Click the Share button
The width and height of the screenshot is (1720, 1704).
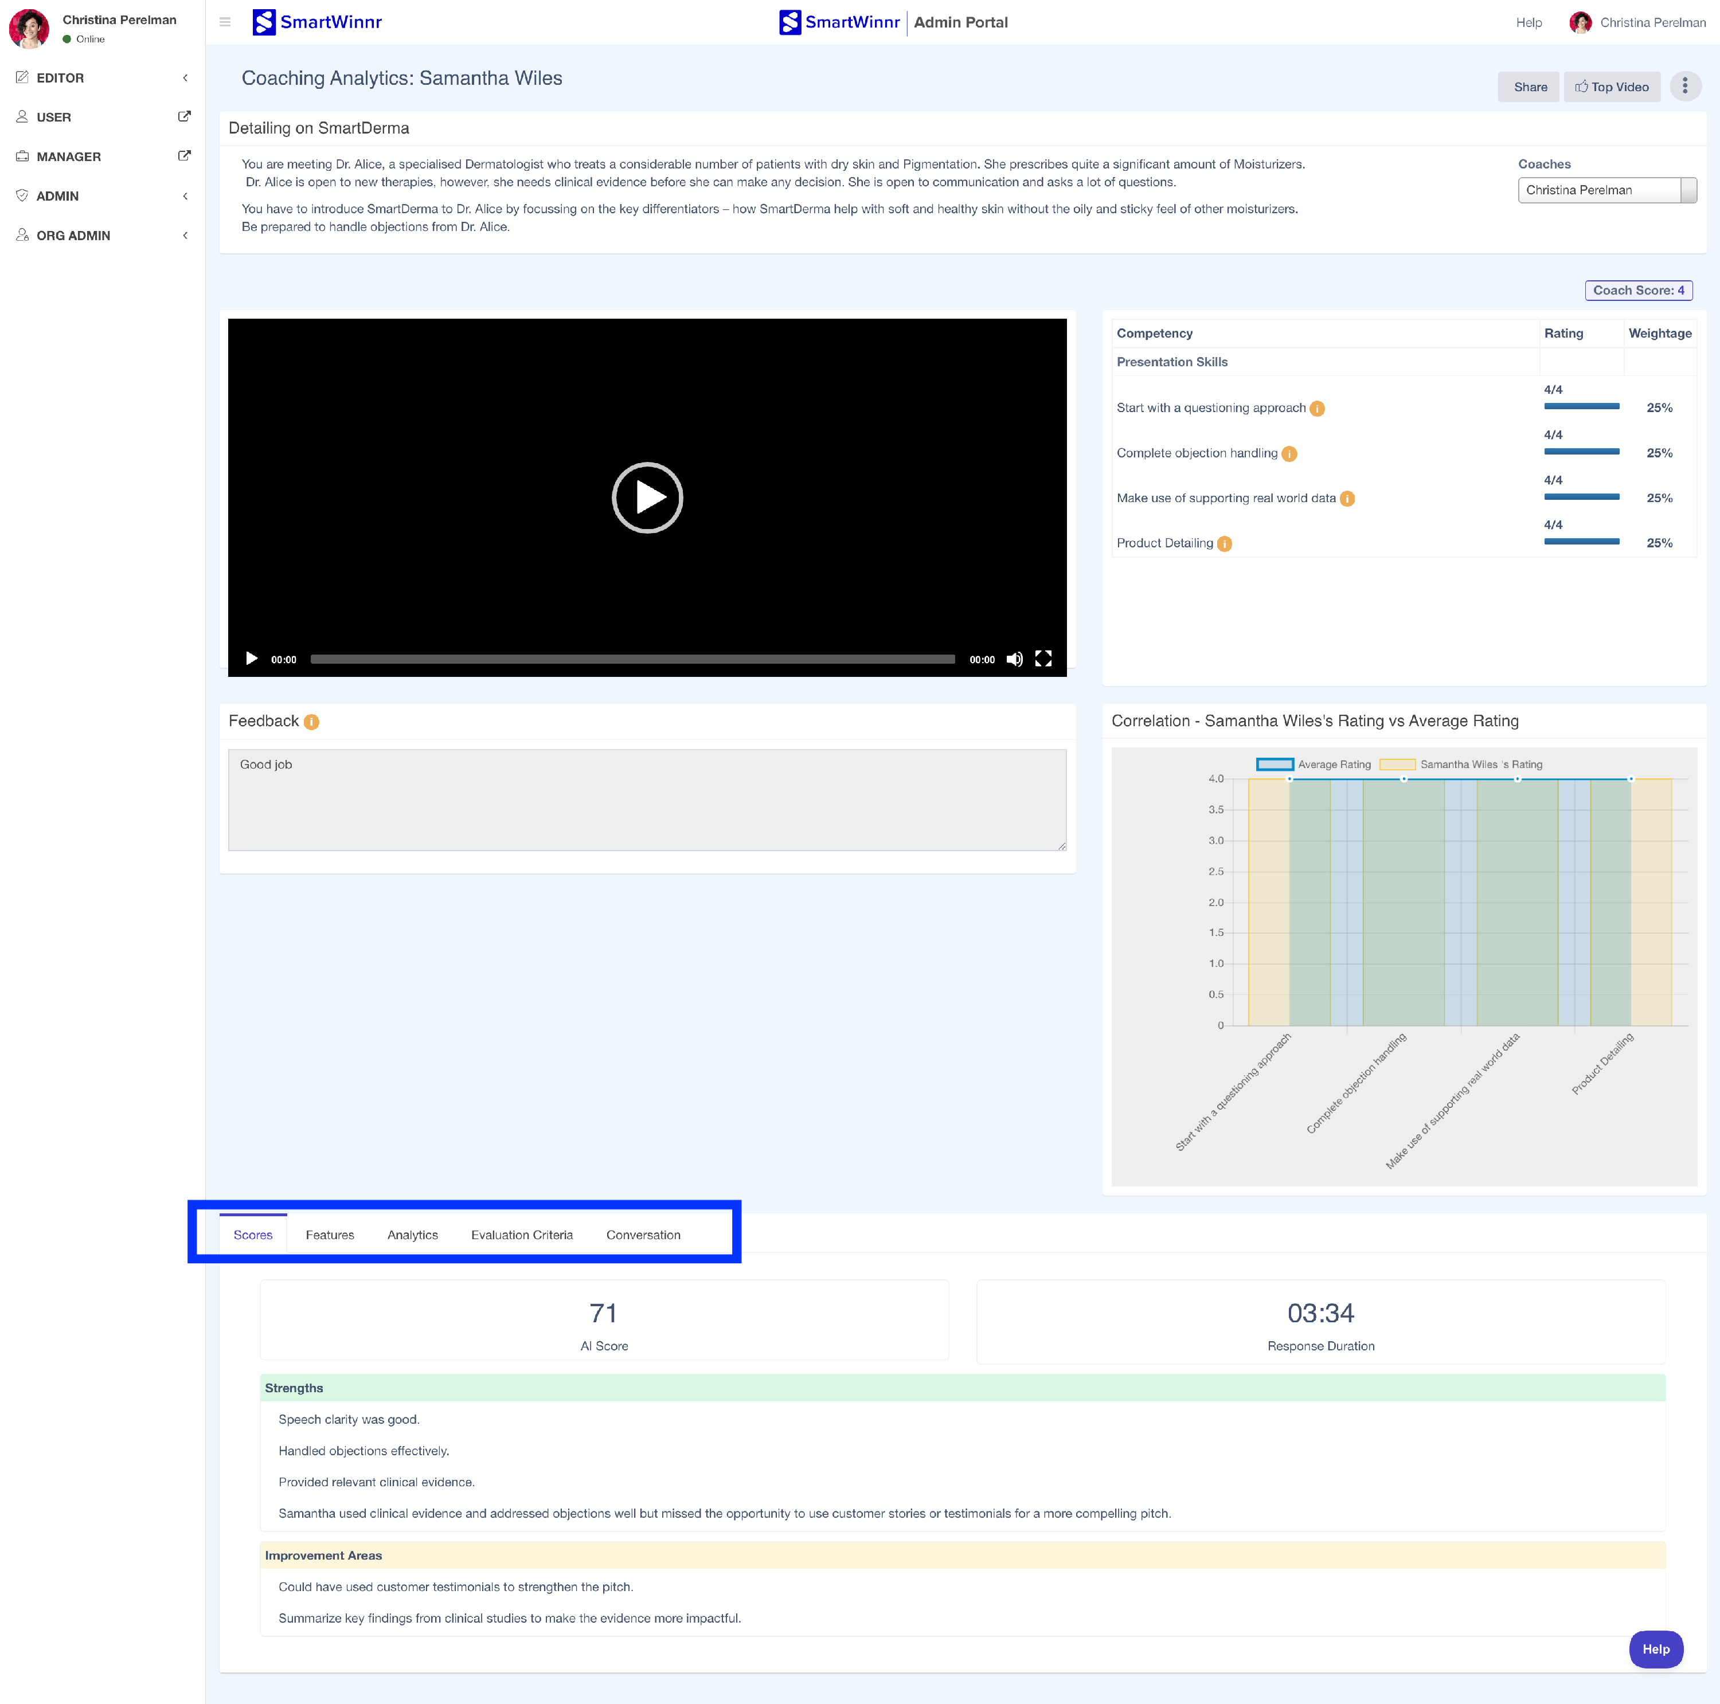1530,87
